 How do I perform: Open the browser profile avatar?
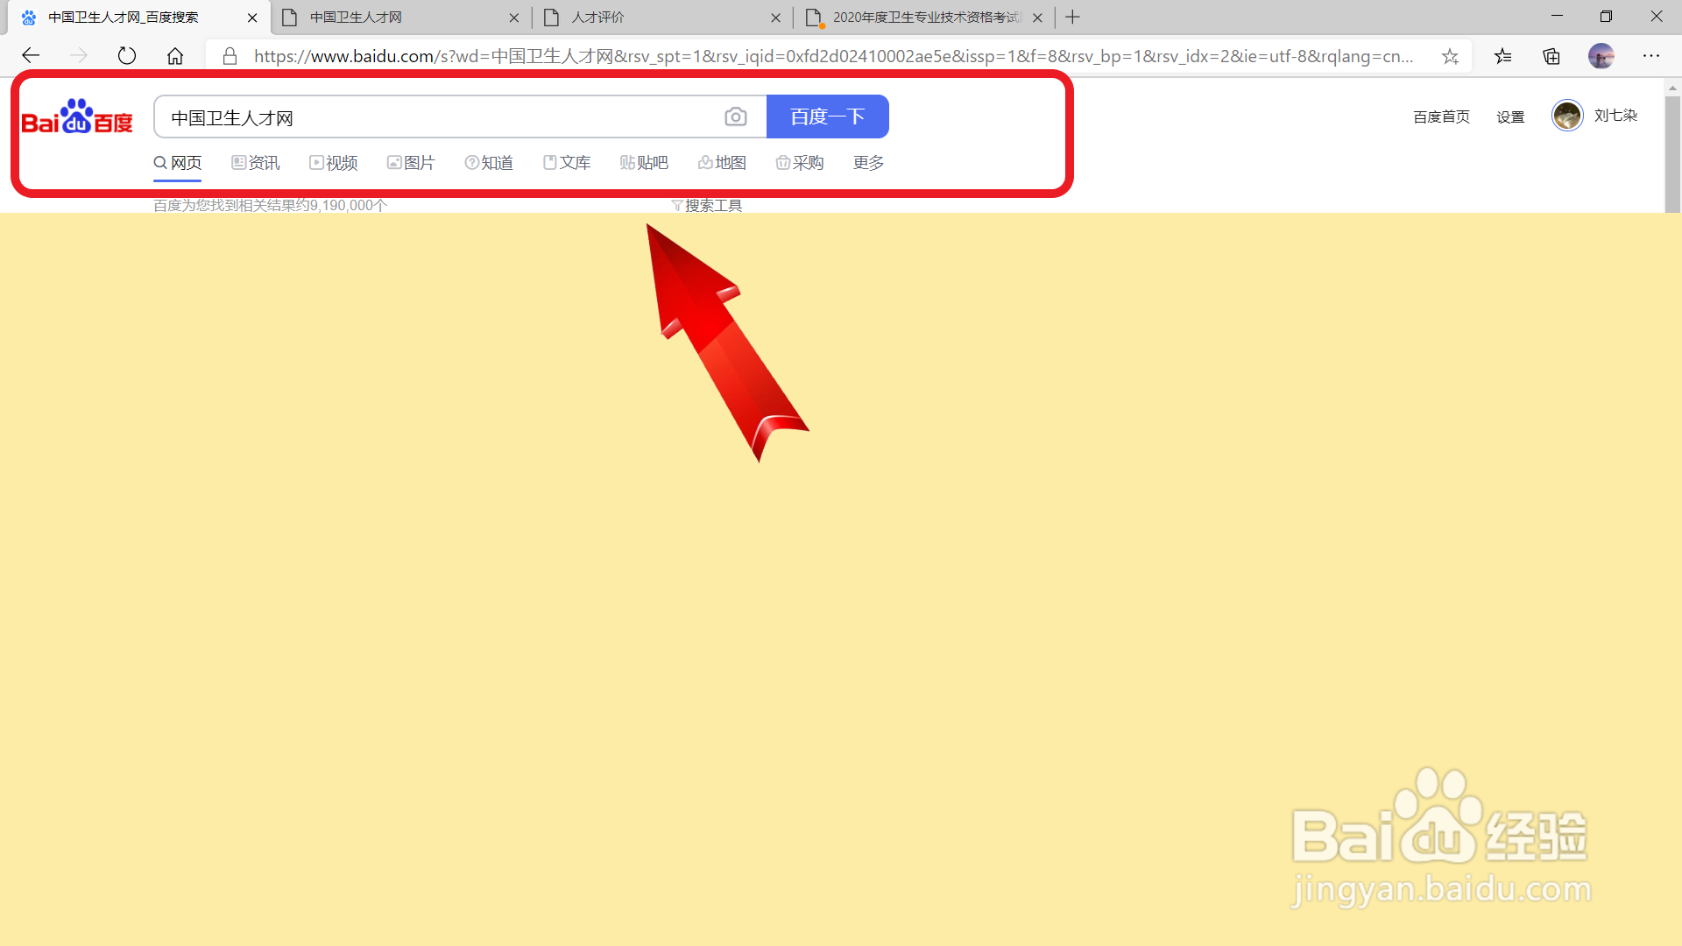coord(1601,56)
